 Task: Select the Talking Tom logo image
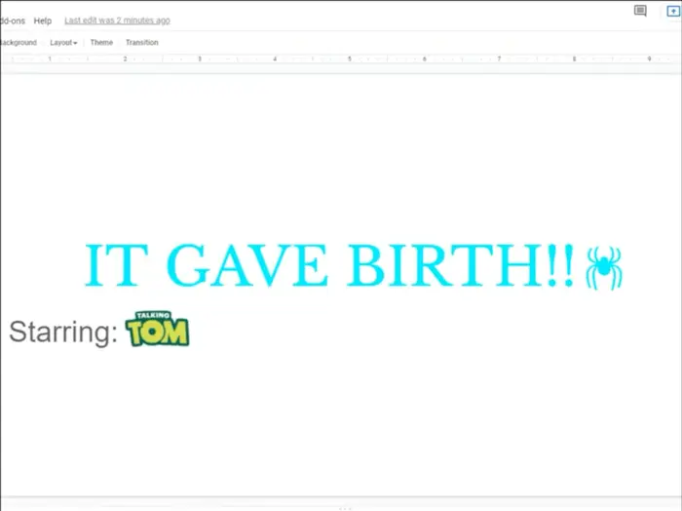(157, 329)
